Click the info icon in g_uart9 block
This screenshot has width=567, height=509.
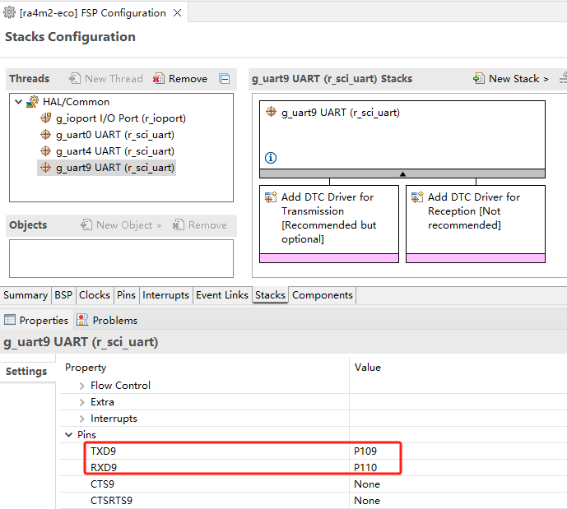pos(271,158)
